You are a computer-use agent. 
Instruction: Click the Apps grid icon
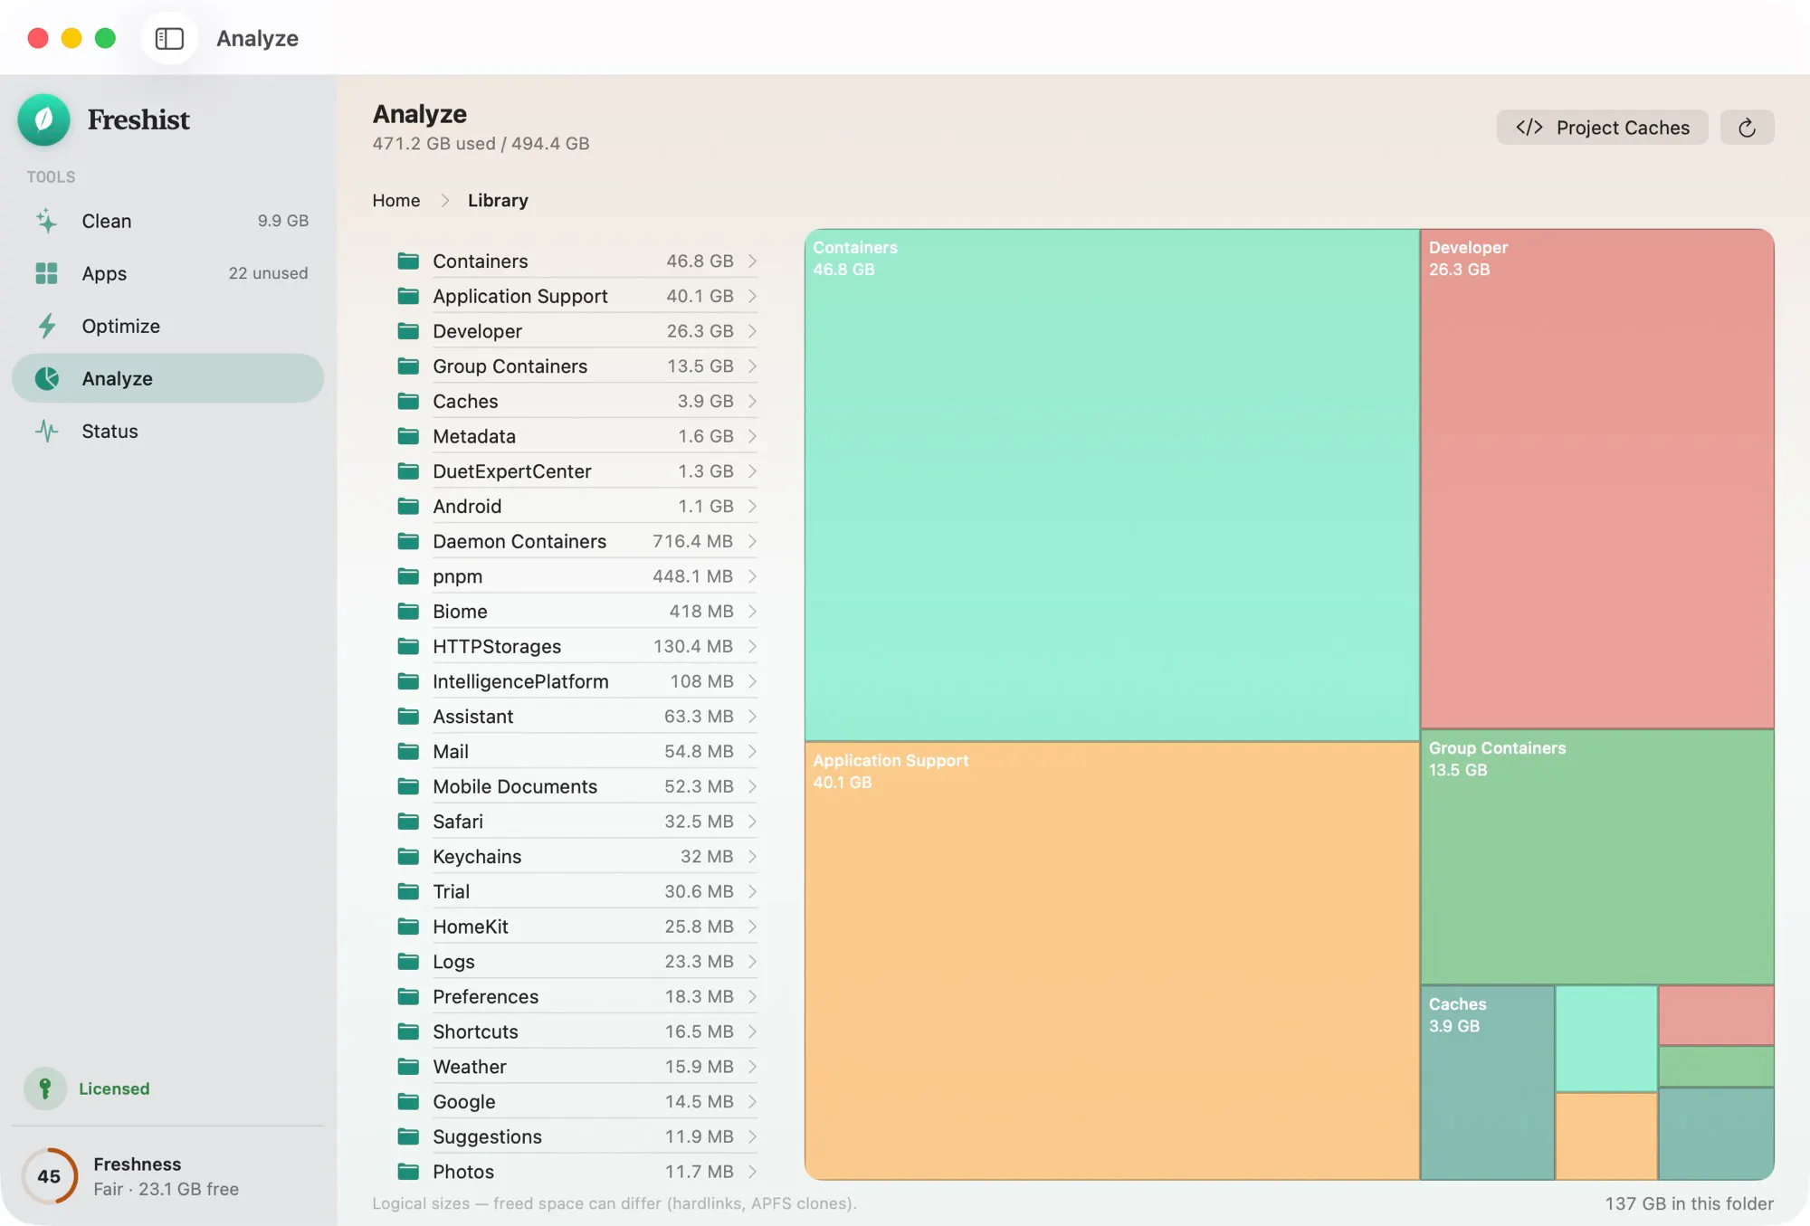pyautogui.click(x=46, y=273)
